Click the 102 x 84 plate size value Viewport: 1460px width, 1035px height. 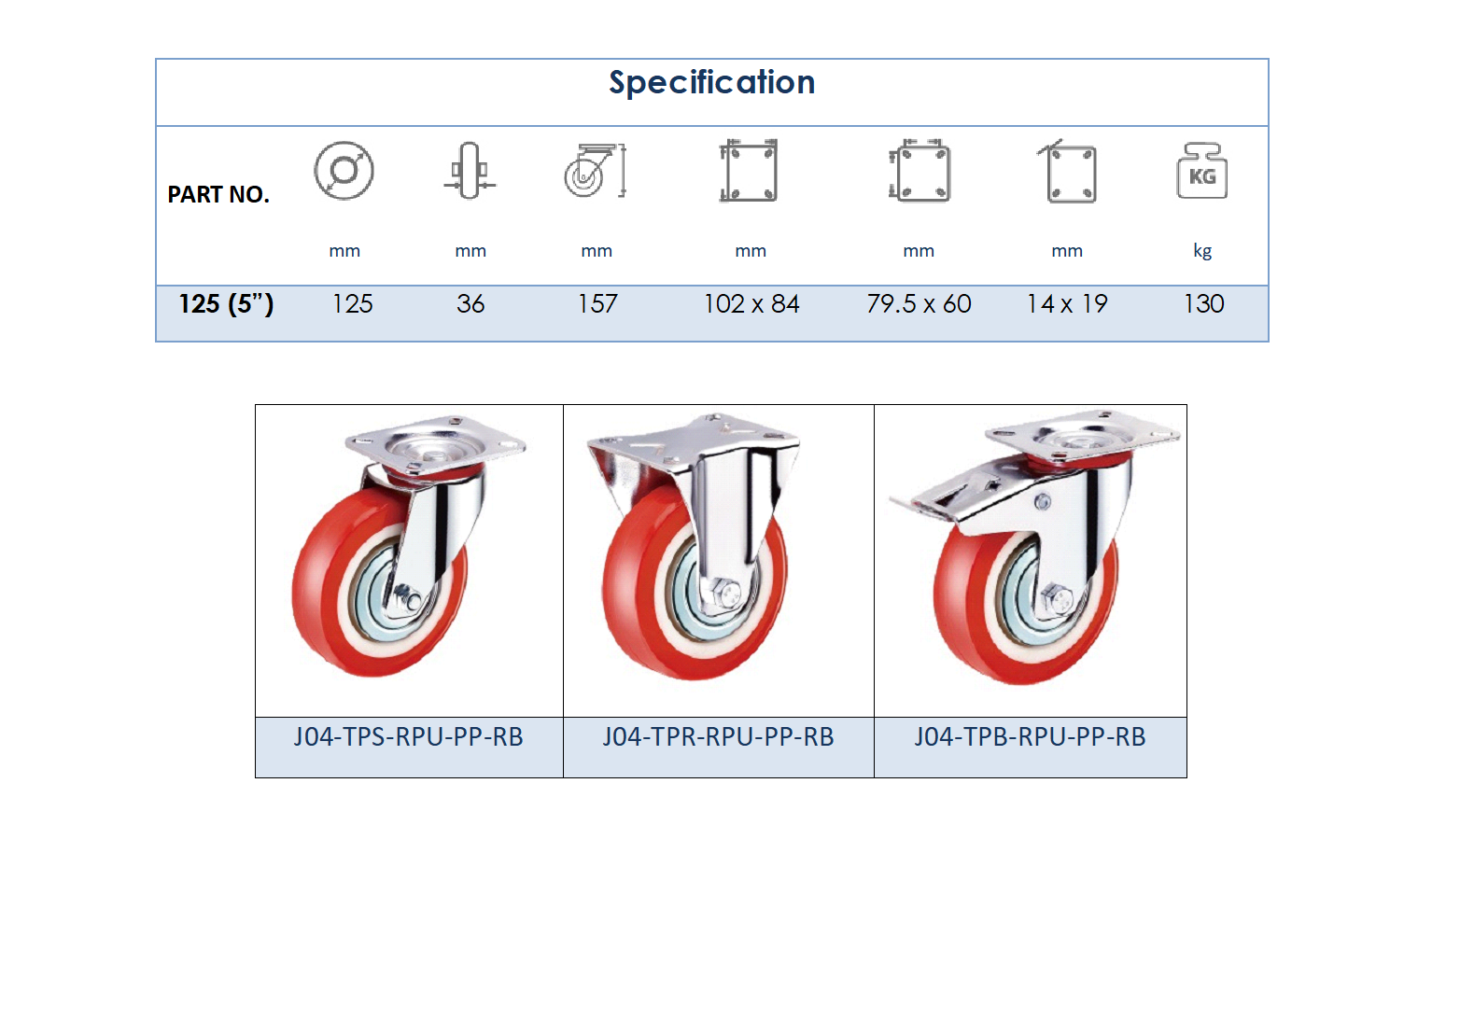[x=751, y=304]
